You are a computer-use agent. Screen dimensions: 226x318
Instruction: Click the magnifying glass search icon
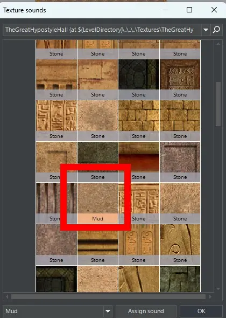(x=216, y=30)
